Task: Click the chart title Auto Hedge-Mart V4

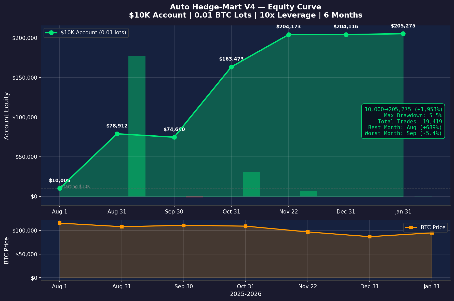Action: point(245,7)
